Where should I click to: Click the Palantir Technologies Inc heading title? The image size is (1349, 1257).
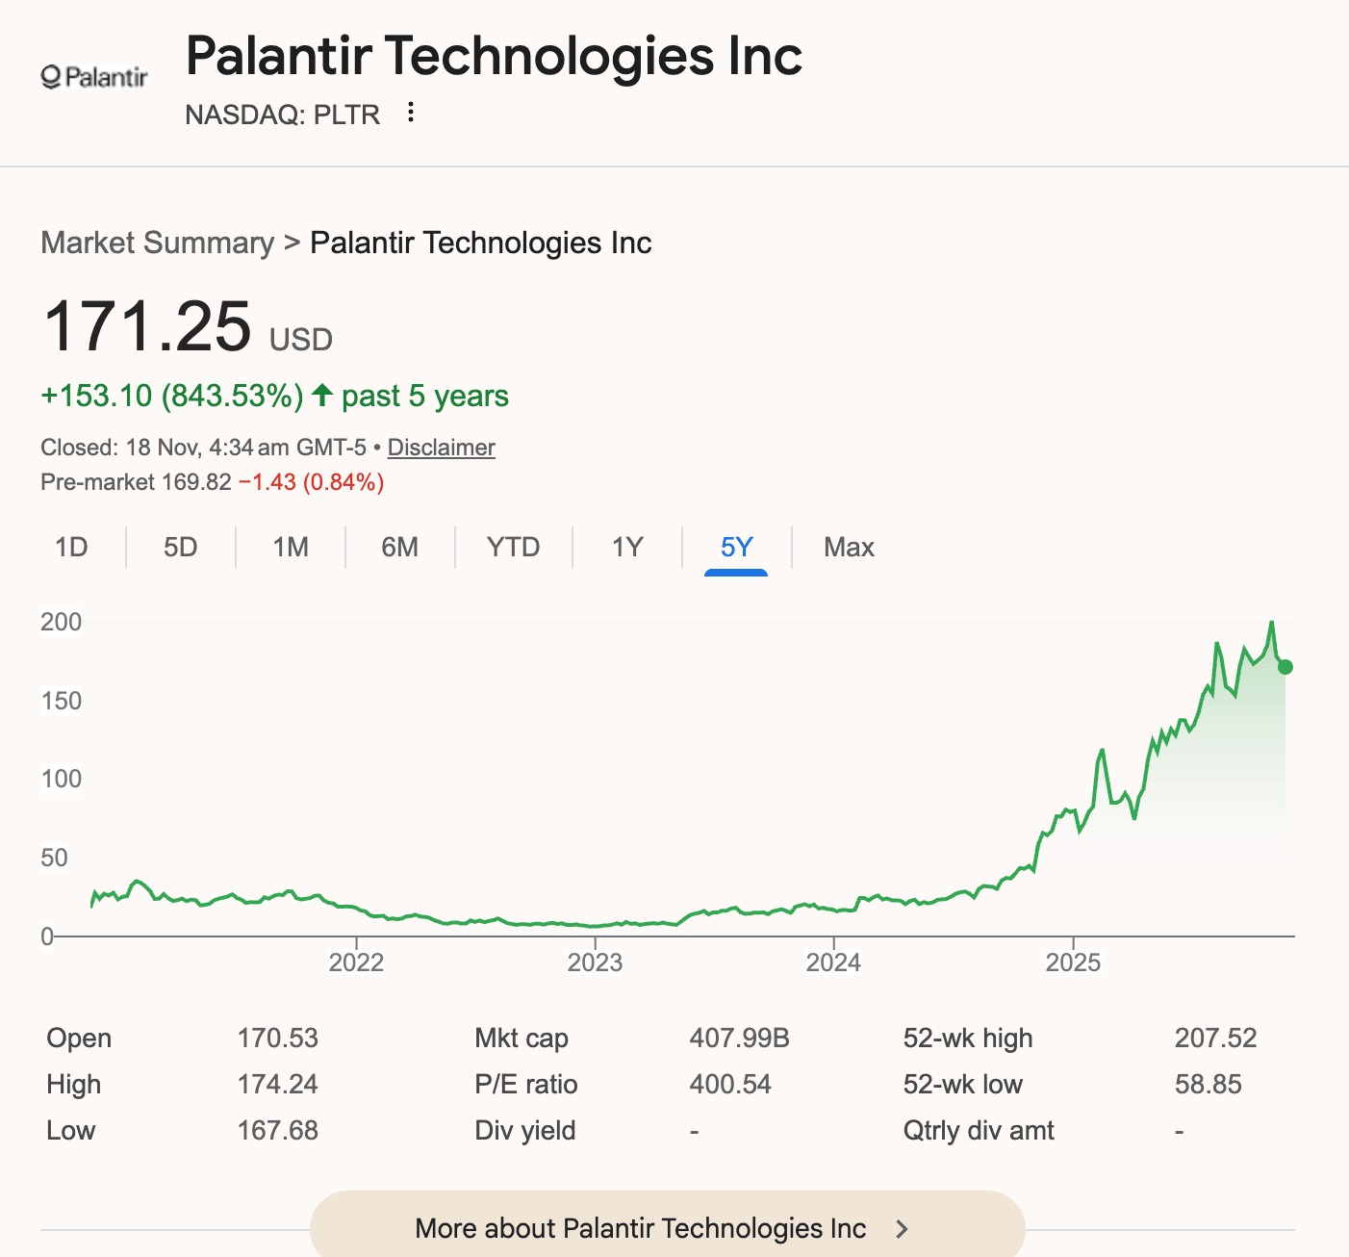pyautogui.click(x=494, y=56)
